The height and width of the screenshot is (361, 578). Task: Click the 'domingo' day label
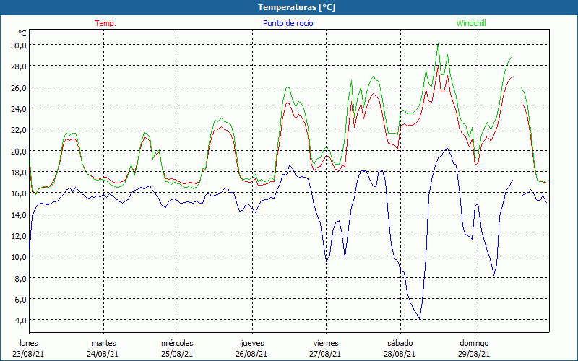[x=474, y=343]
